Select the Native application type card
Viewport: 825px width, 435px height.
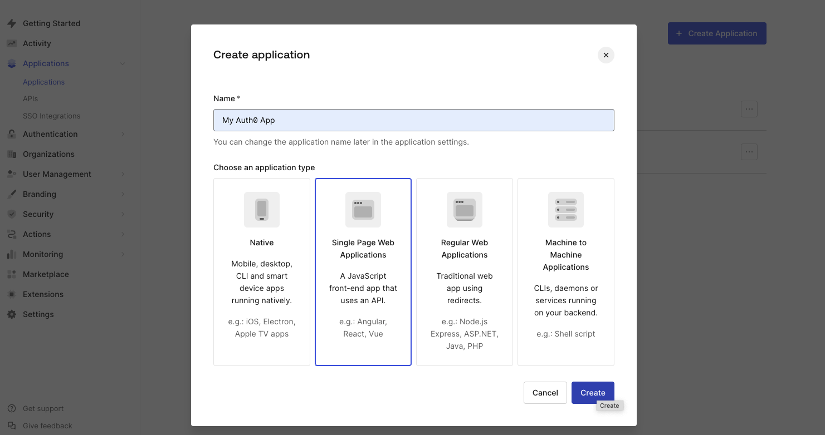[x=261, y=271]
